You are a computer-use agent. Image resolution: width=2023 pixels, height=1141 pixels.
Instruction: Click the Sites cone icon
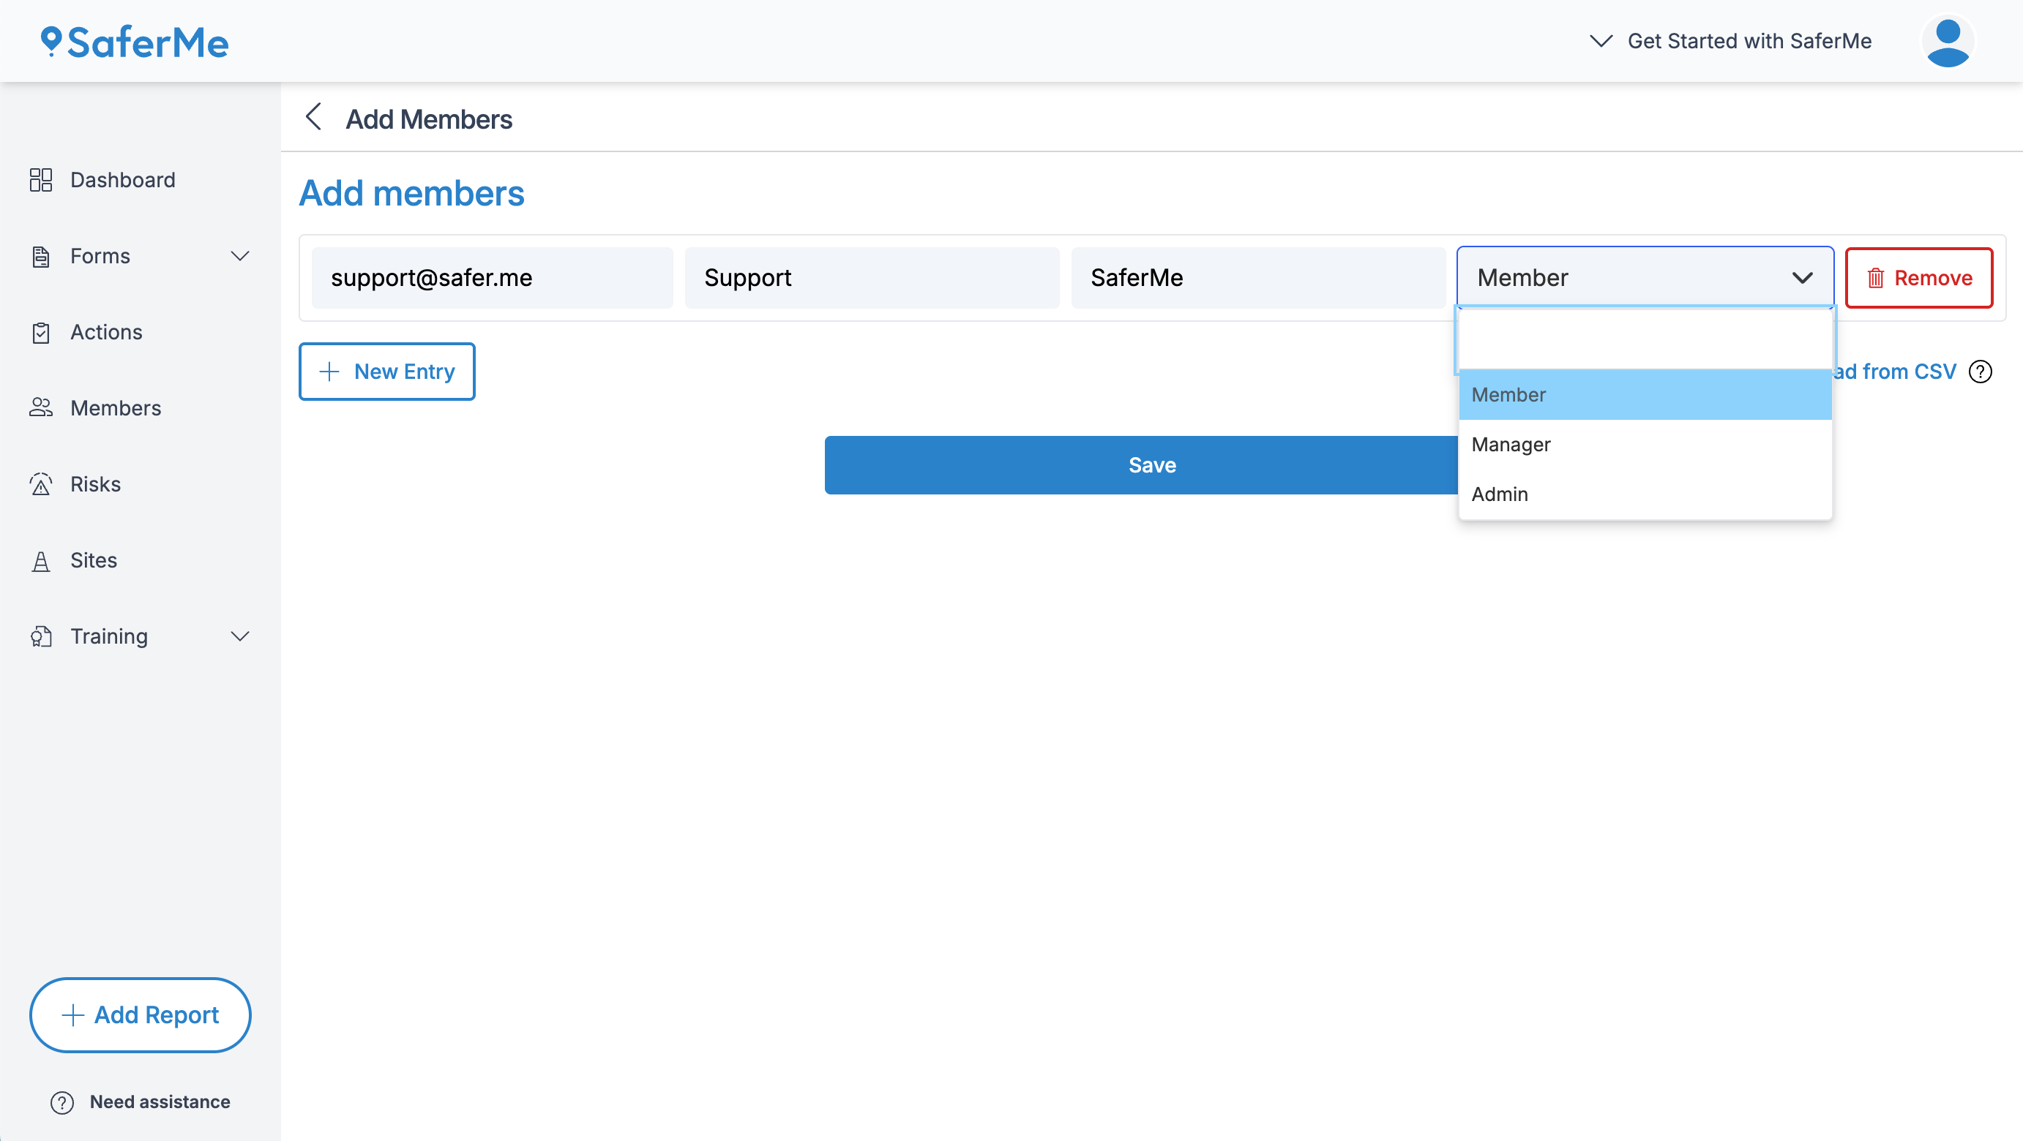click(41, 560)
